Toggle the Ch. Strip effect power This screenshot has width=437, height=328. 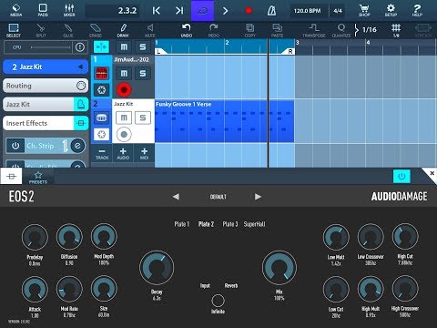(15, 146)
